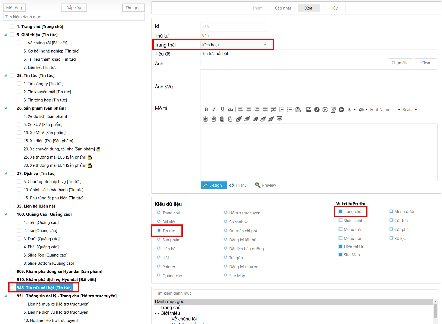
Task: Click the Tìm kiếm danh mục field above the tree
Action: [74, 17]
